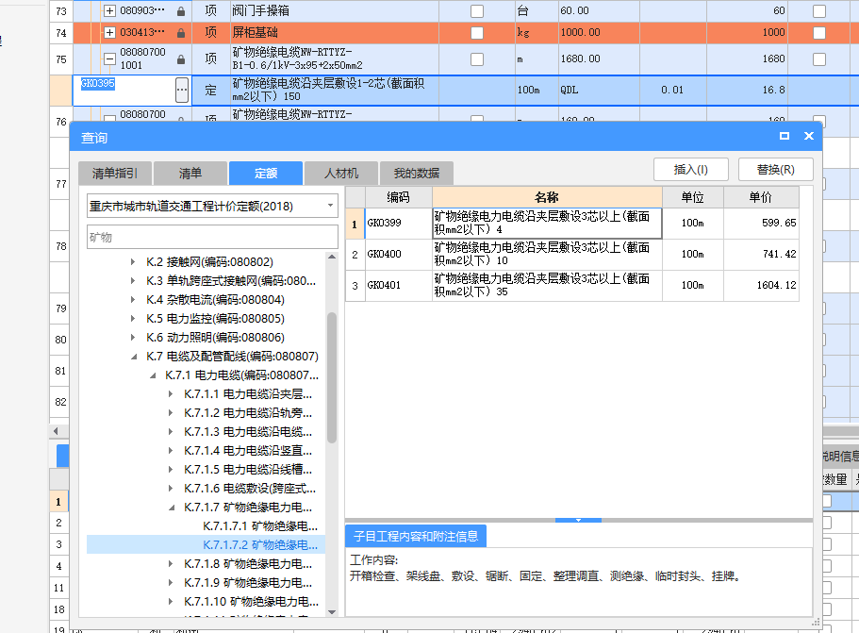This screenshot has width=859, height=633.
Task: Select result row GK0400
Action: click(x=572, y=255)
